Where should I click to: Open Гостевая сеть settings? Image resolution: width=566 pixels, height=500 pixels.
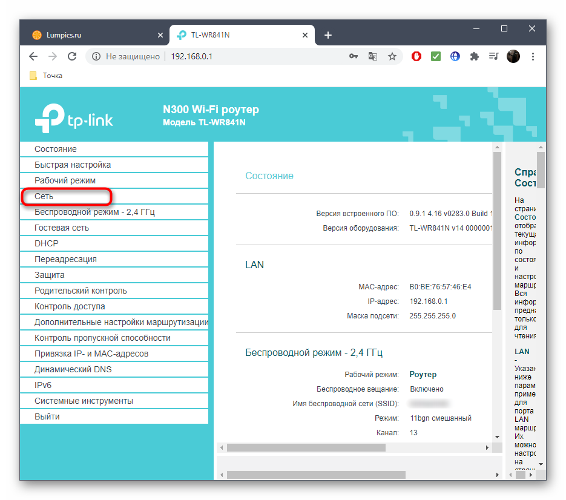(114, 228)
